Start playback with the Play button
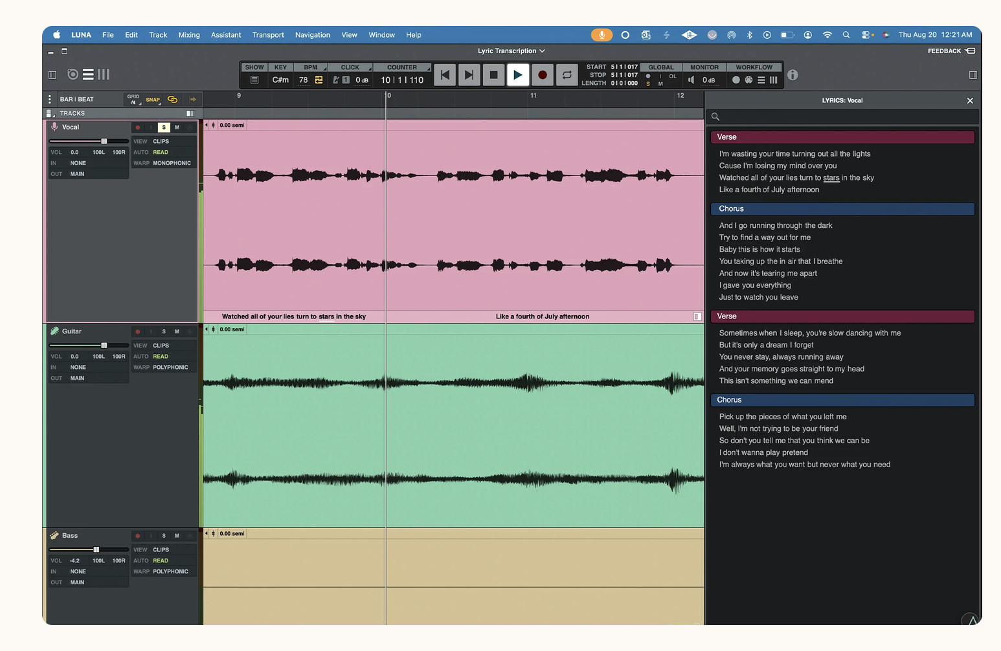The height and width of the screenshot is (651, 1001). click(x=517, y=75)
